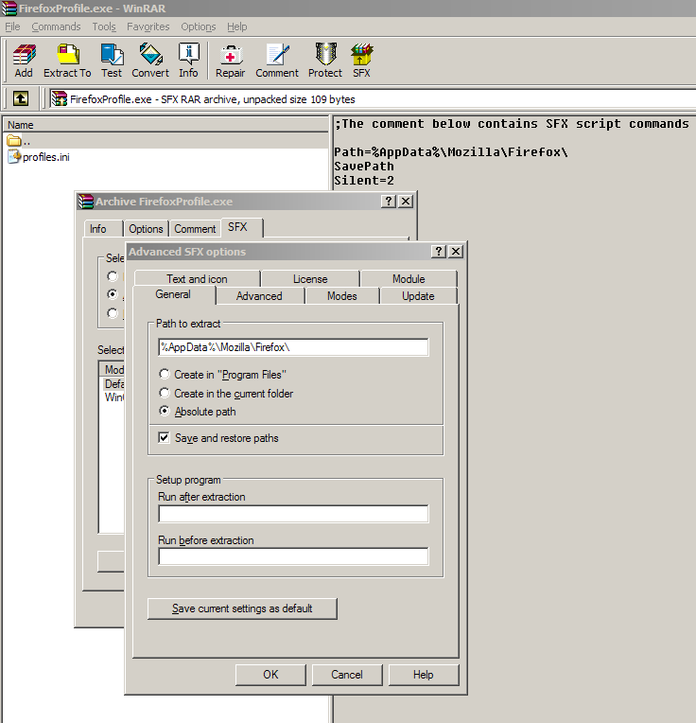The width and height of the screenshot is (696, 723).
Task: Open the Favorites menu
Action: pos(148,26)
